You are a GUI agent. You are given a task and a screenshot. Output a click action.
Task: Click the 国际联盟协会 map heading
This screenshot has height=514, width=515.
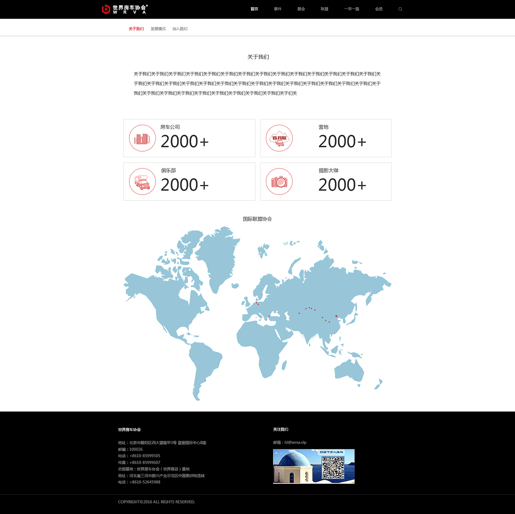[x=257, y=219]
